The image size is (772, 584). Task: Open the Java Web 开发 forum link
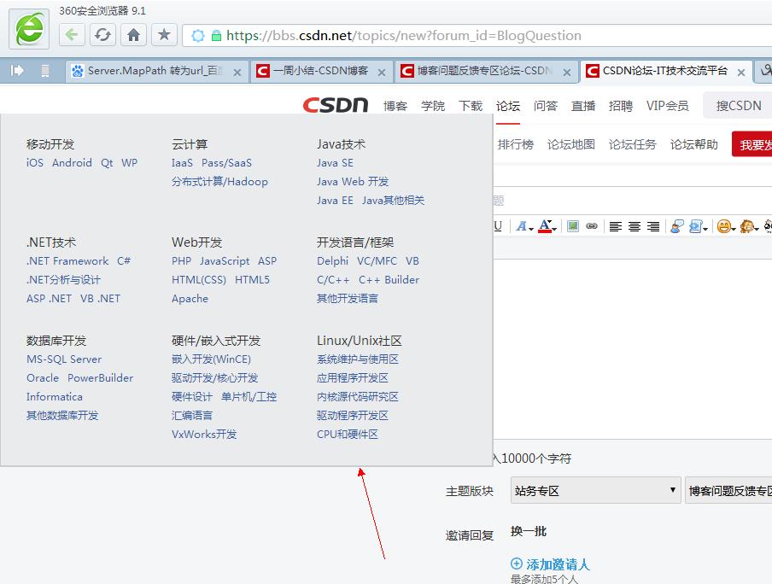tap(353, 182)
